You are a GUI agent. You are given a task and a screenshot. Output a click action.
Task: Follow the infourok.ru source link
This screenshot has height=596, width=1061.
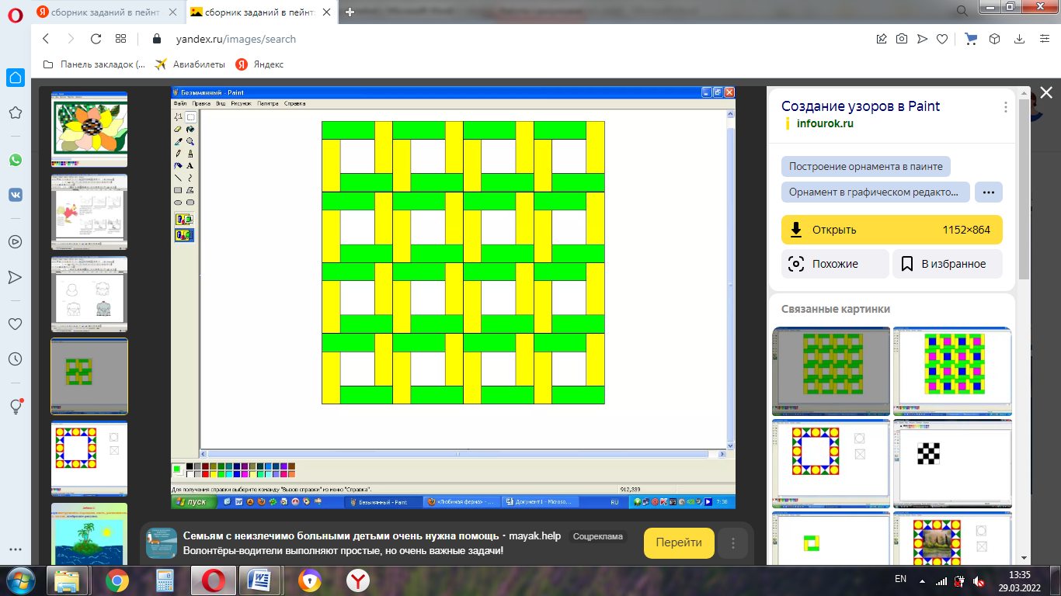point(824,123)
